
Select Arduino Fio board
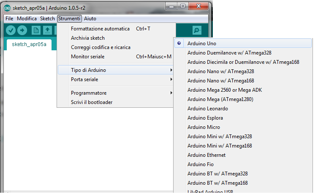tap(243, 164)
